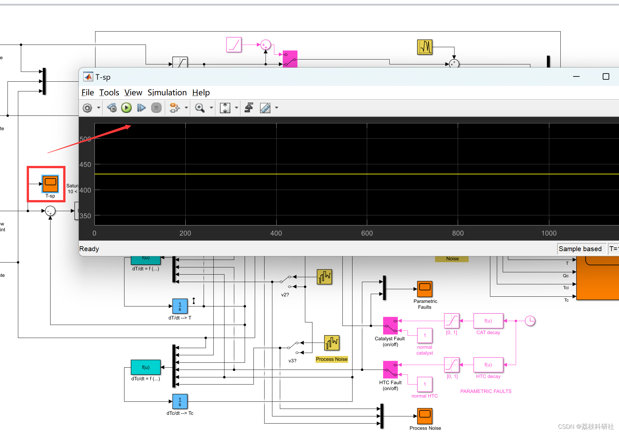Open the Help menu in T-sp window
The height and width of the screenshot is (433, 619).
[201, 93]
